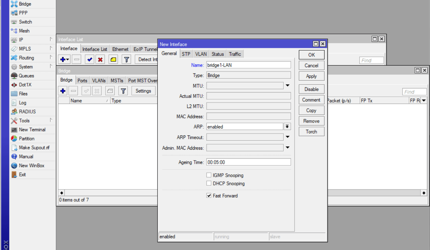Open New Terminal from sidebar
The image size is (430, 250).
32,130
